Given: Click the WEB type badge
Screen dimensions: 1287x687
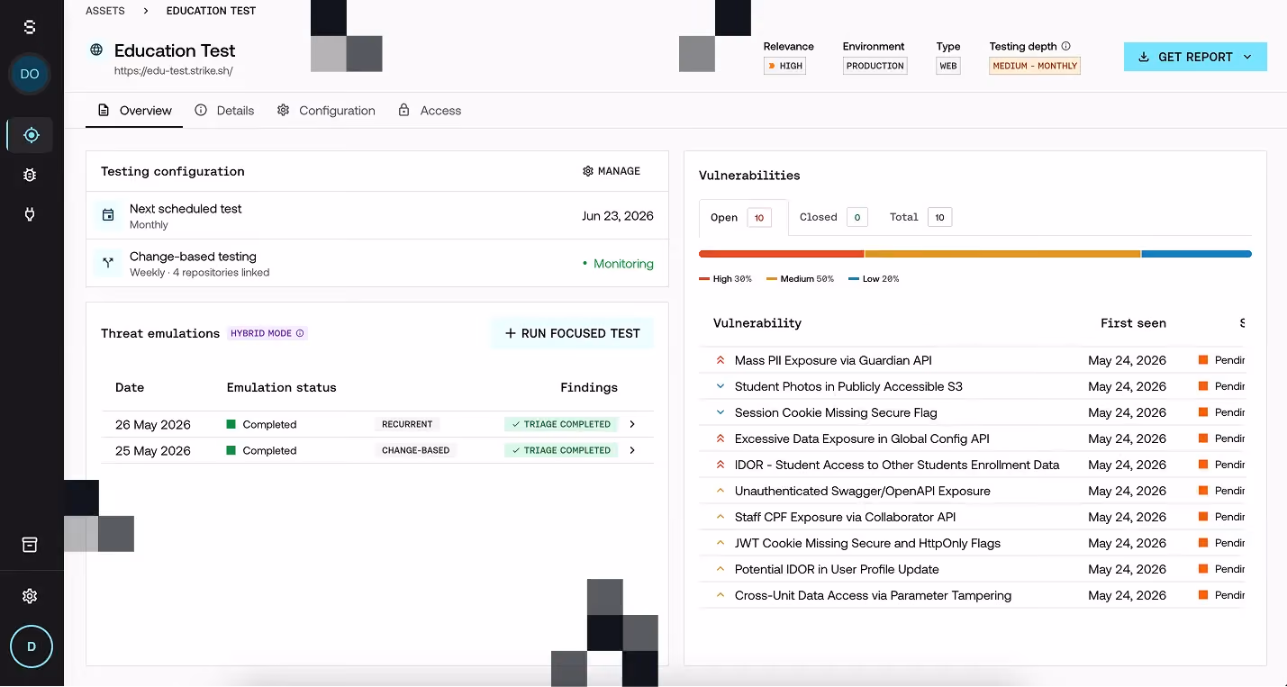Looking at the screenshot, I should [948, 66].
